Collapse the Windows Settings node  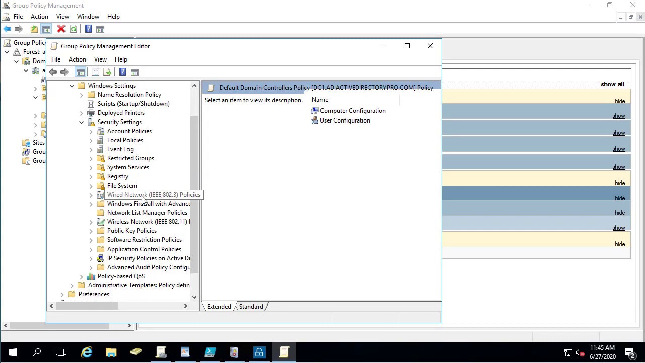[x=72, y=86]
